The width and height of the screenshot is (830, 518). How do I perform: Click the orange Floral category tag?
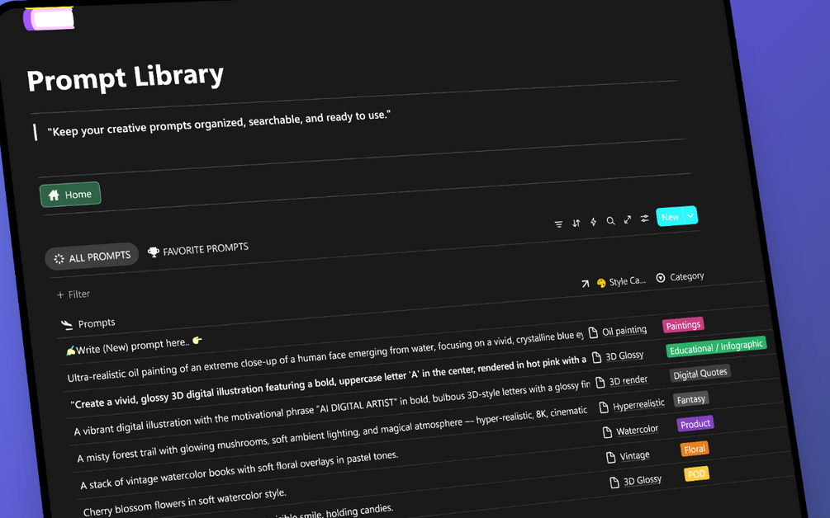[694, 450]
